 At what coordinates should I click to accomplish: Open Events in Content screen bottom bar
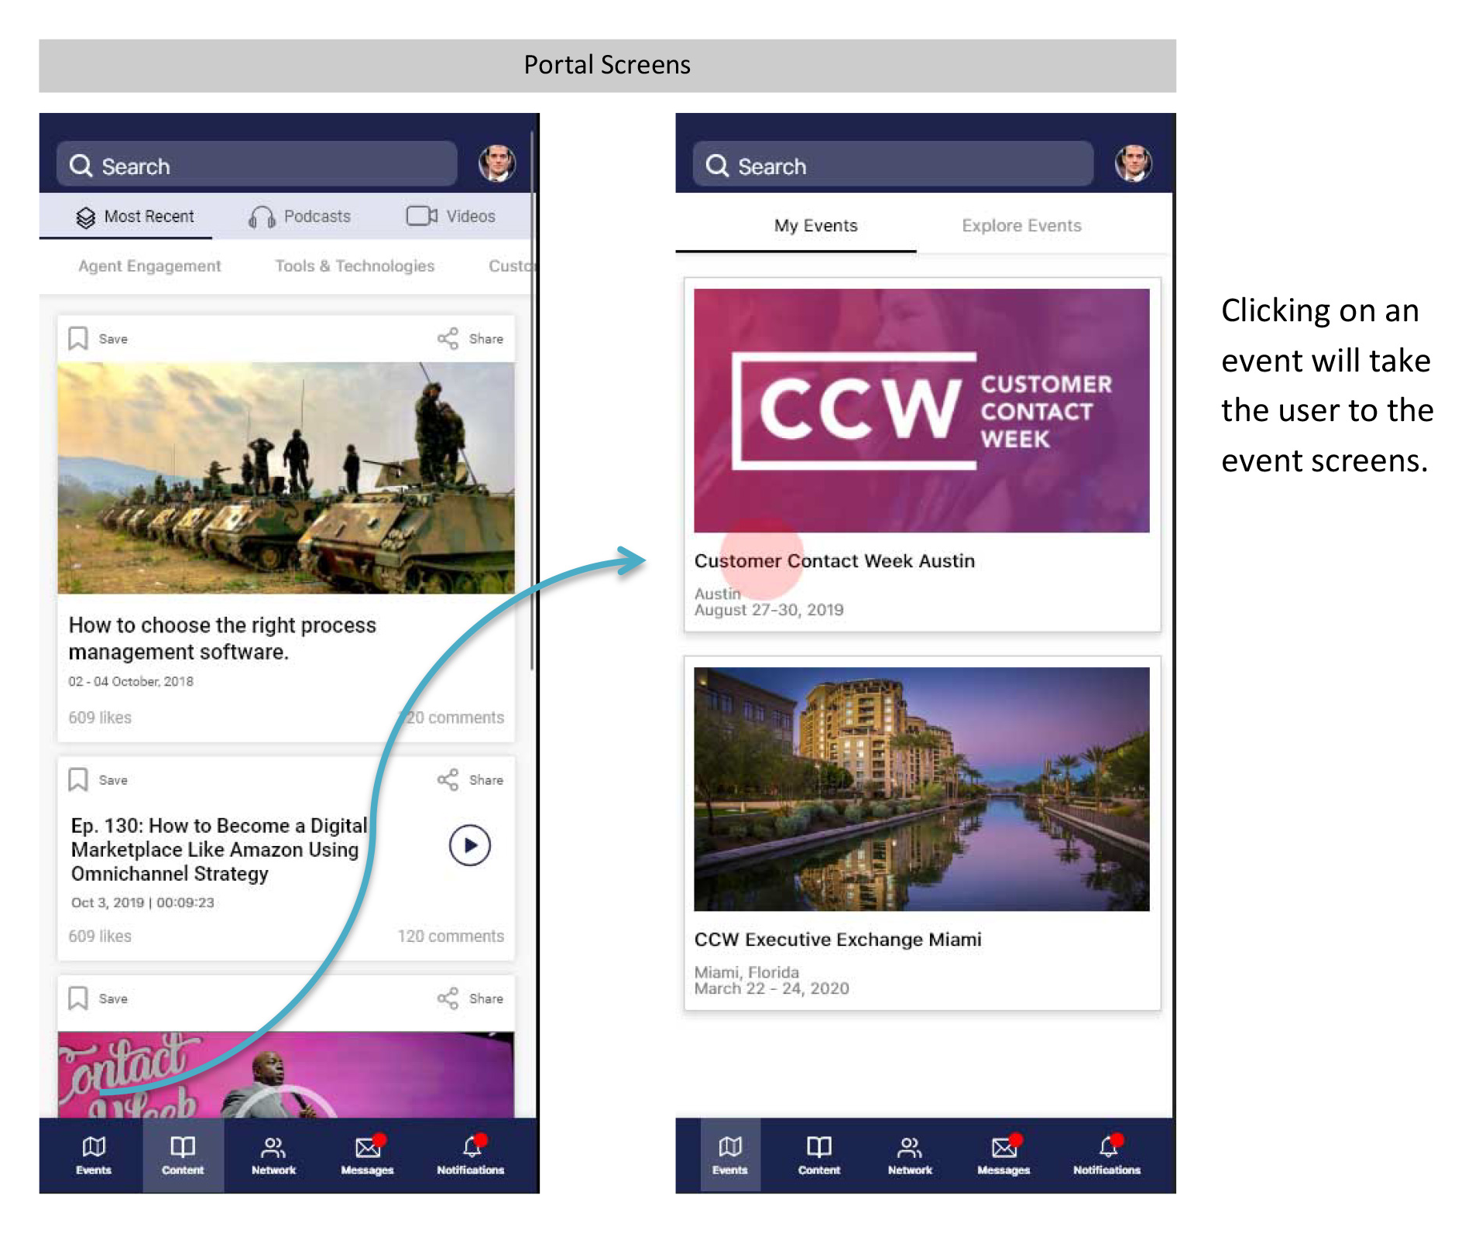point(94,1156)
